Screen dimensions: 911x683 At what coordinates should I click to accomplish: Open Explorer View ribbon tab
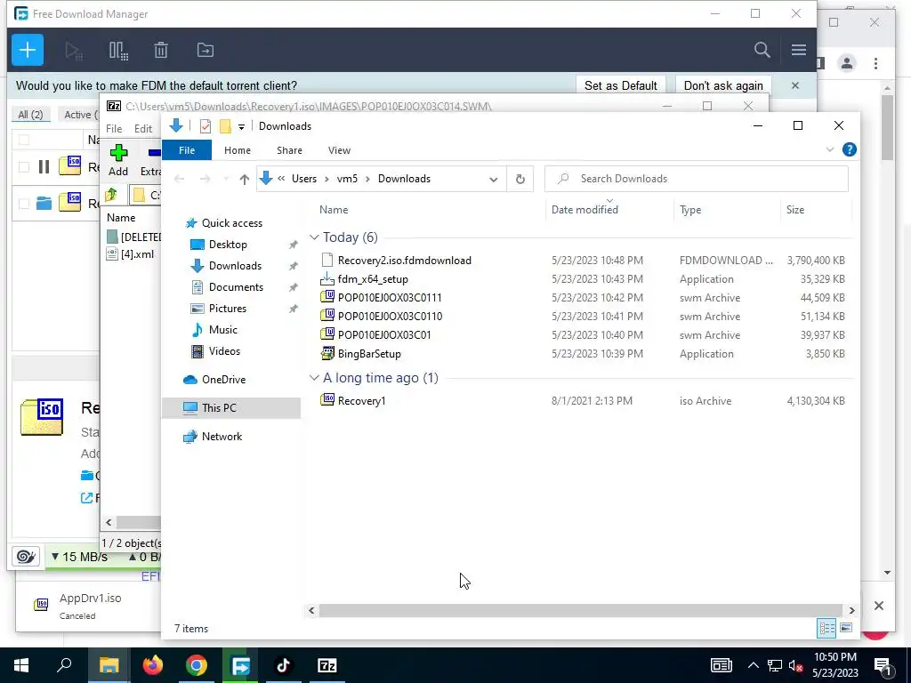pyautogui.click(x=339, y=150)
